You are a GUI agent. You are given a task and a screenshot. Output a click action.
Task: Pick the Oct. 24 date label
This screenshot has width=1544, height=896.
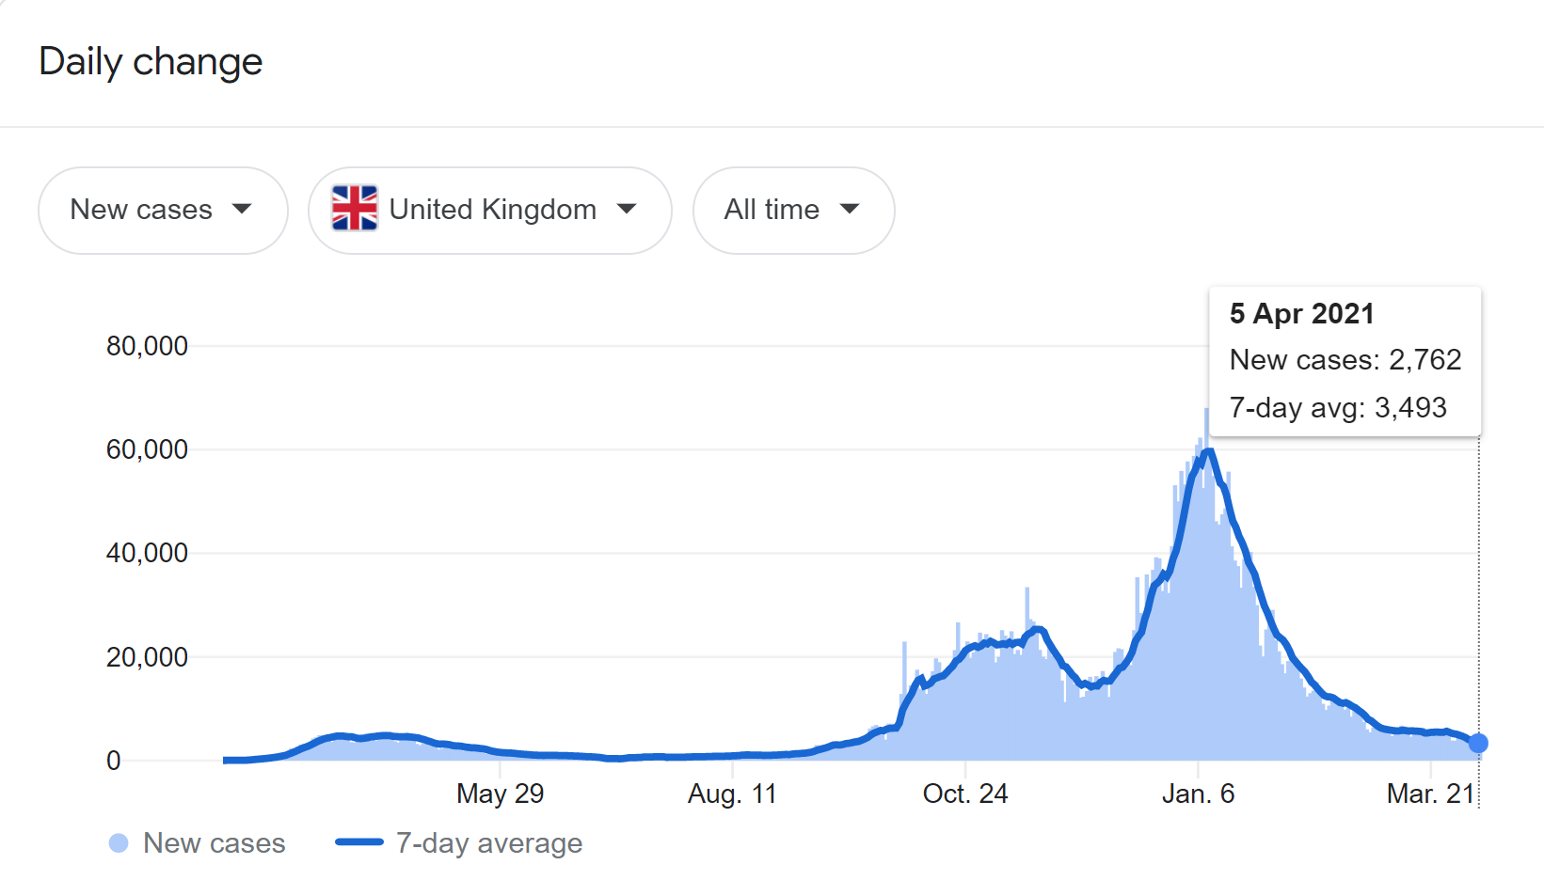pyautogui.click(x=964, y=794)
